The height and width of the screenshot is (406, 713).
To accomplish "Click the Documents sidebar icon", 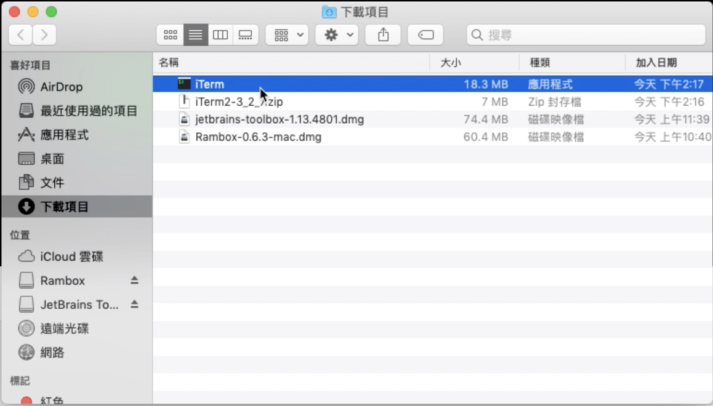I will pyautogui.click(x=26, y=182).
